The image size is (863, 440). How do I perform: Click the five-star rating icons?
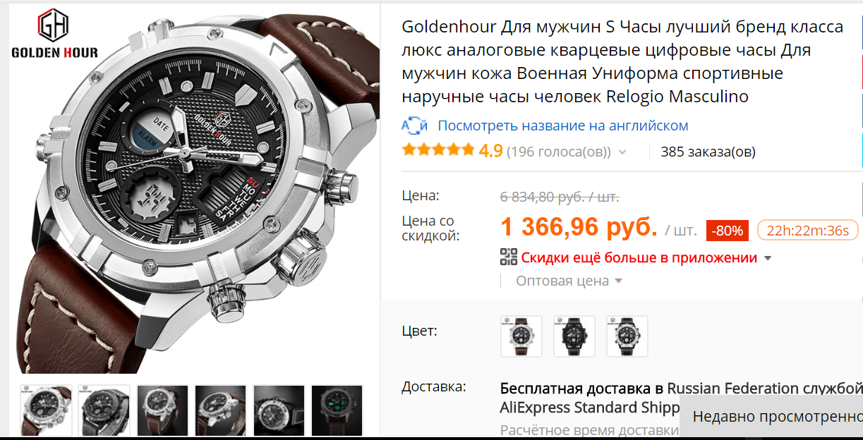[x=438, y=150]
